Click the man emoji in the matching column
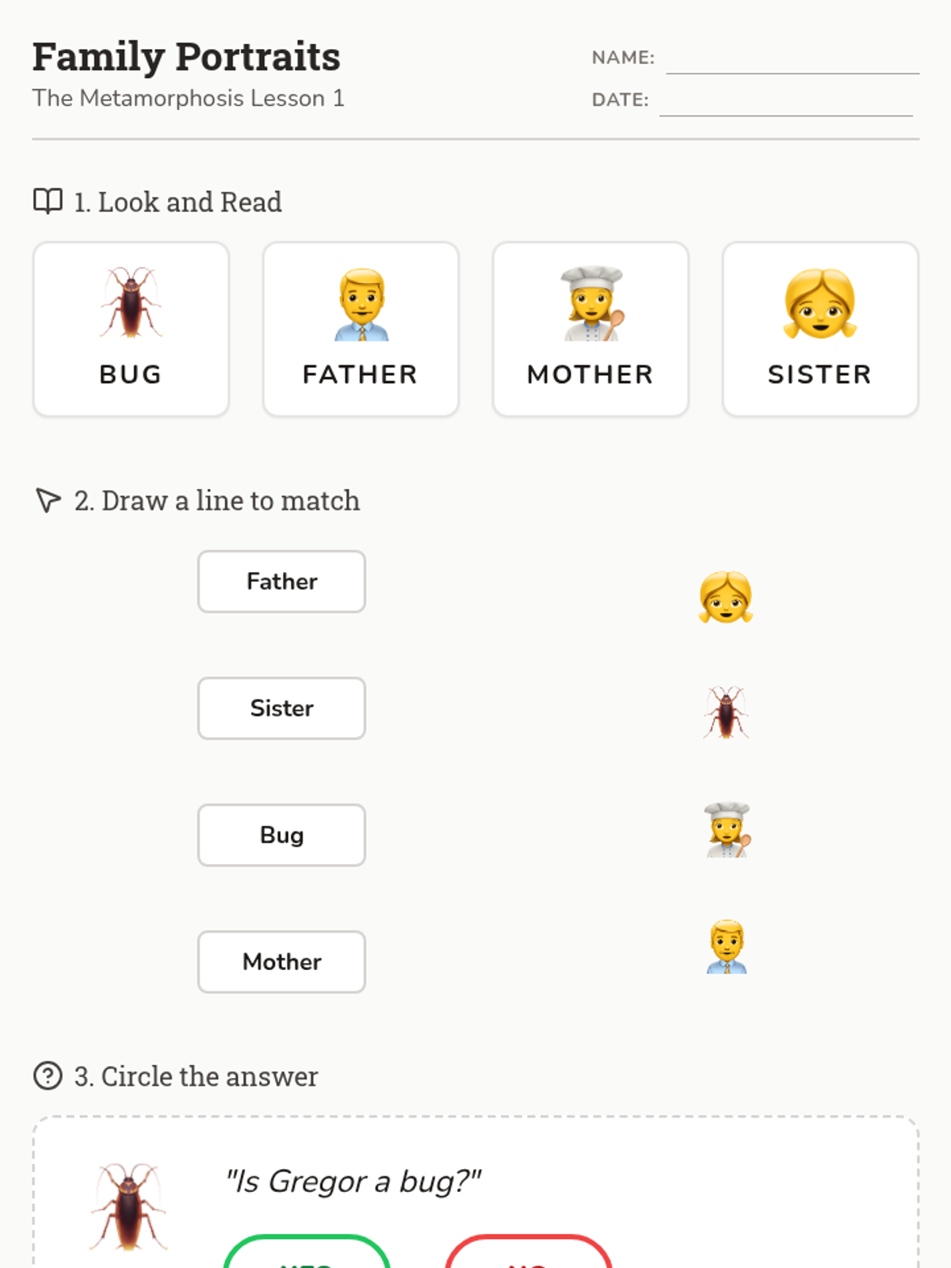The width and height of the screenshot is (951, 1268). click(727, 946)
